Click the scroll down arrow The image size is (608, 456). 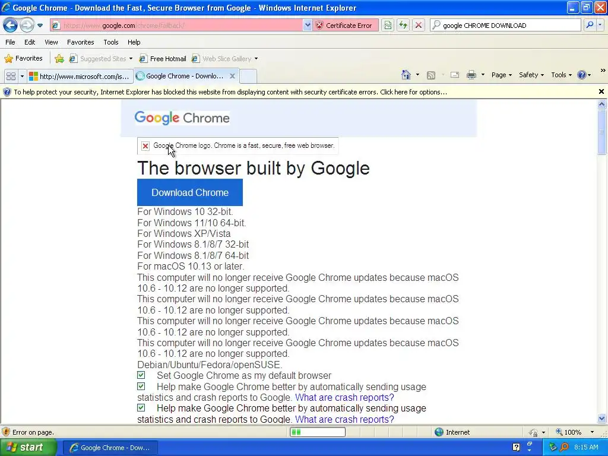click(602, 419)
